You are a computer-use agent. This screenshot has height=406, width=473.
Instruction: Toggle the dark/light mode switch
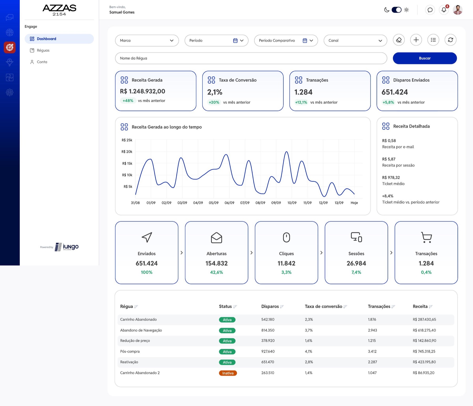(x=397, y=10)
